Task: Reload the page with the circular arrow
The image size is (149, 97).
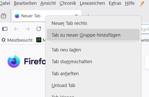Action: point(39,29)
